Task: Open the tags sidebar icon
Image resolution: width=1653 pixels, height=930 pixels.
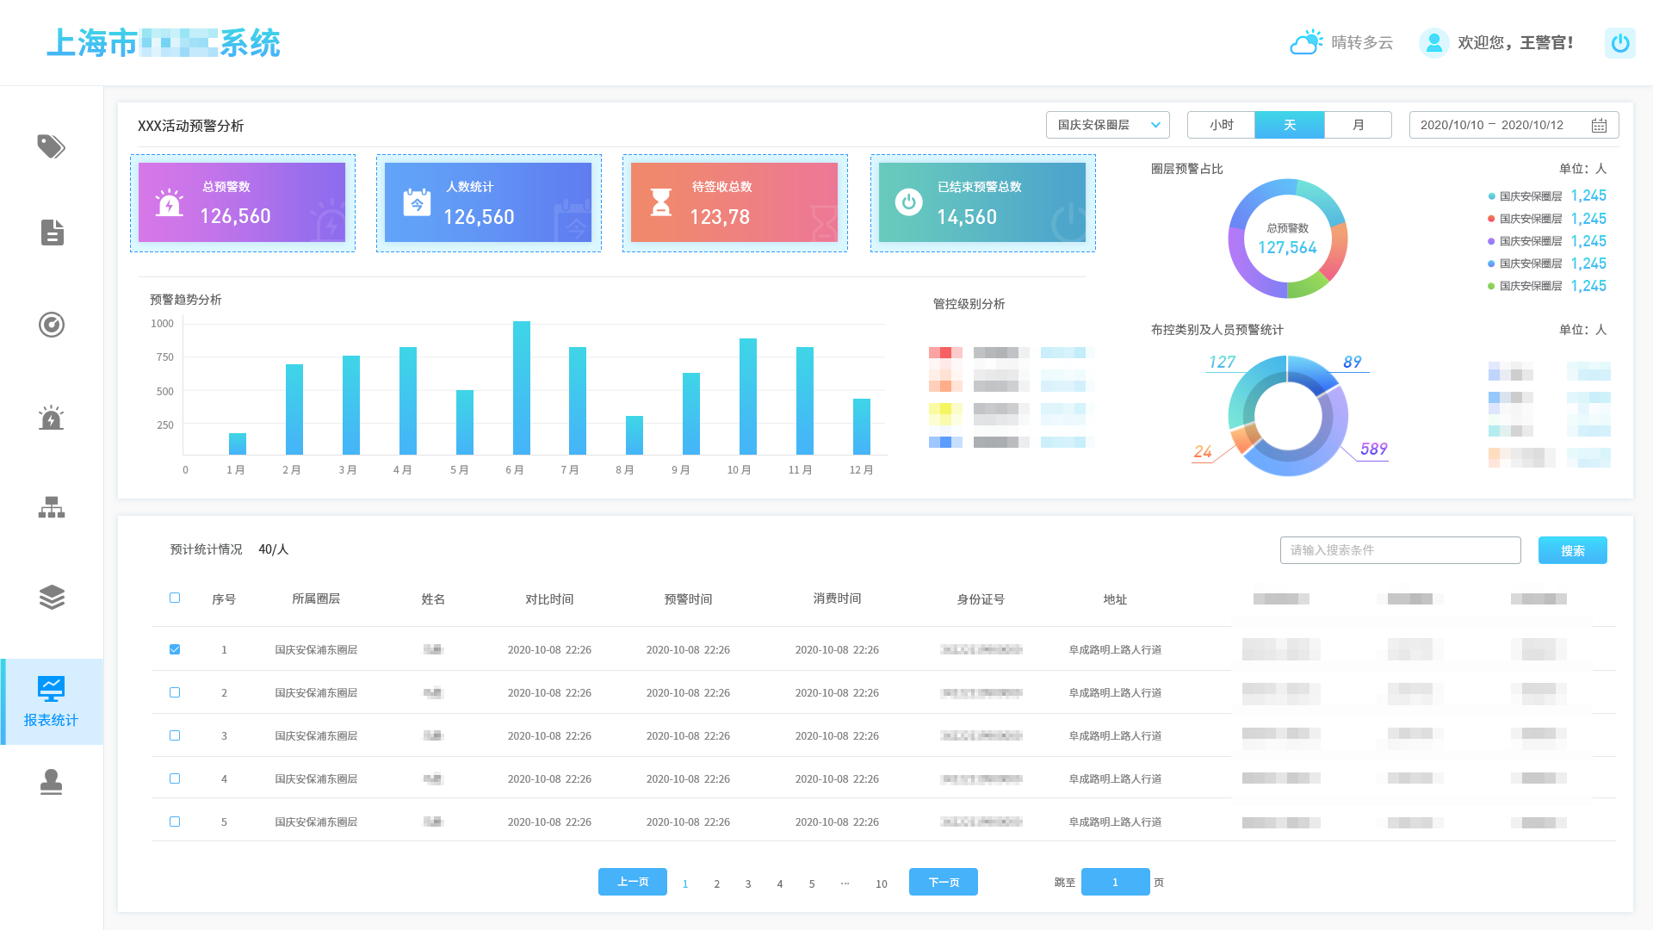Action: (x=51, y=146)
